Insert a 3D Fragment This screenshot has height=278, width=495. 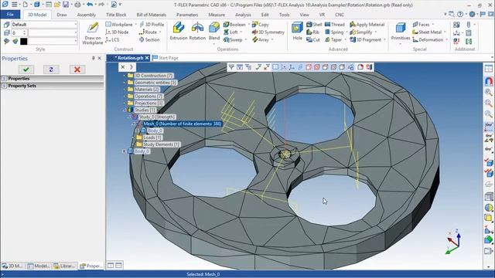pos(366,39)
